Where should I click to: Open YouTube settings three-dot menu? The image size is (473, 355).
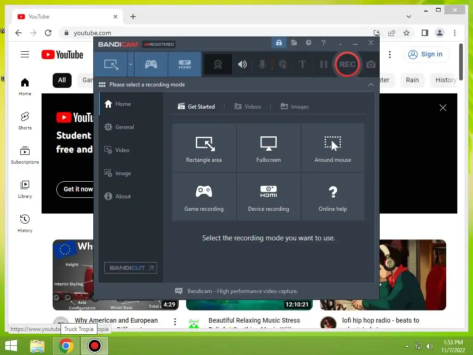[x=390, y=55]
